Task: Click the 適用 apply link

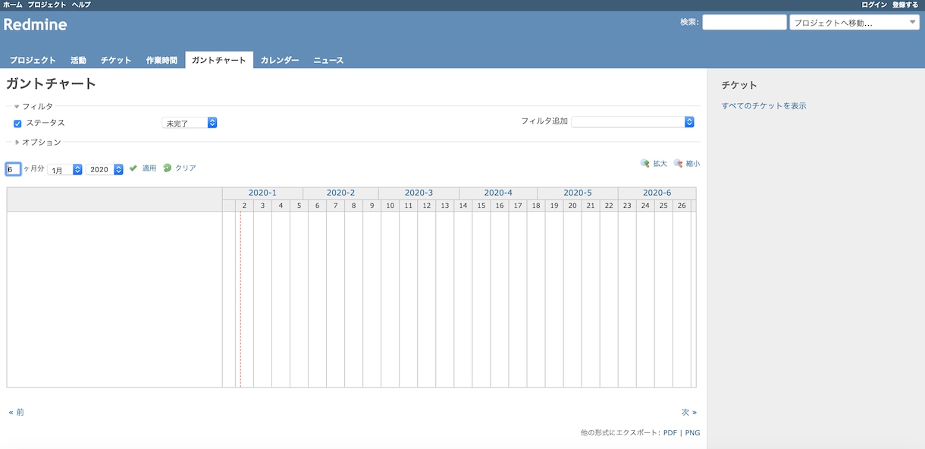Action: tap(149, 168)
